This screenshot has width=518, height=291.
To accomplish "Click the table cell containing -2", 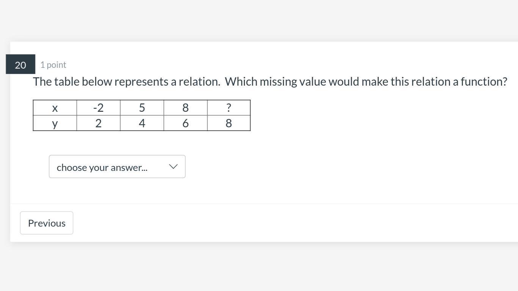I will pos(98,108).
